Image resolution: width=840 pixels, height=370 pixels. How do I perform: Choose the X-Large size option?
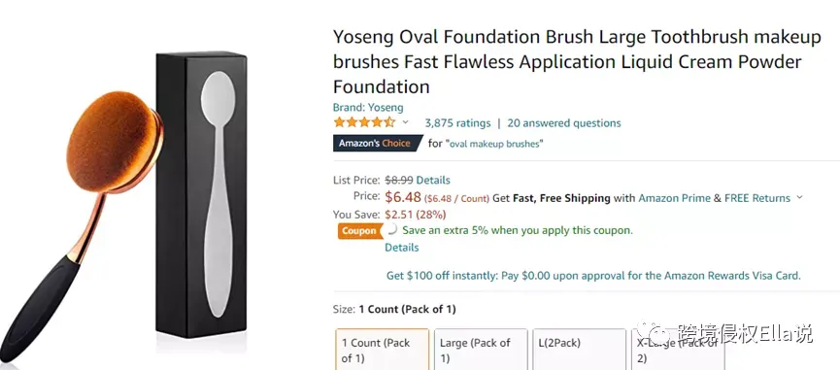(678, 349)
